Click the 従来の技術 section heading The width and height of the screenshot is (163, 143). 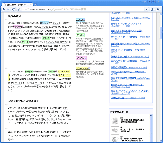click(15, 16)
